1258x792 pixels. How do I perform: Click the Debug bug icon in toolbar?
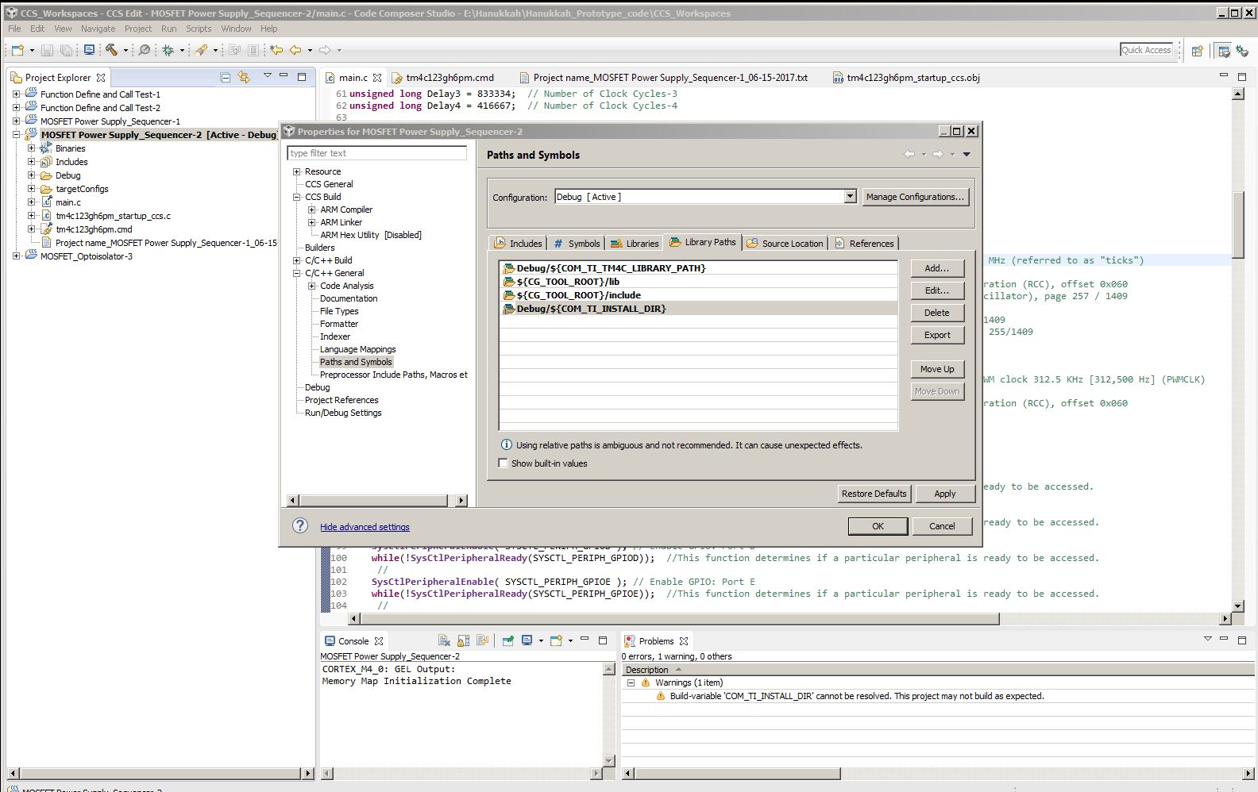[x=168, y=50]
